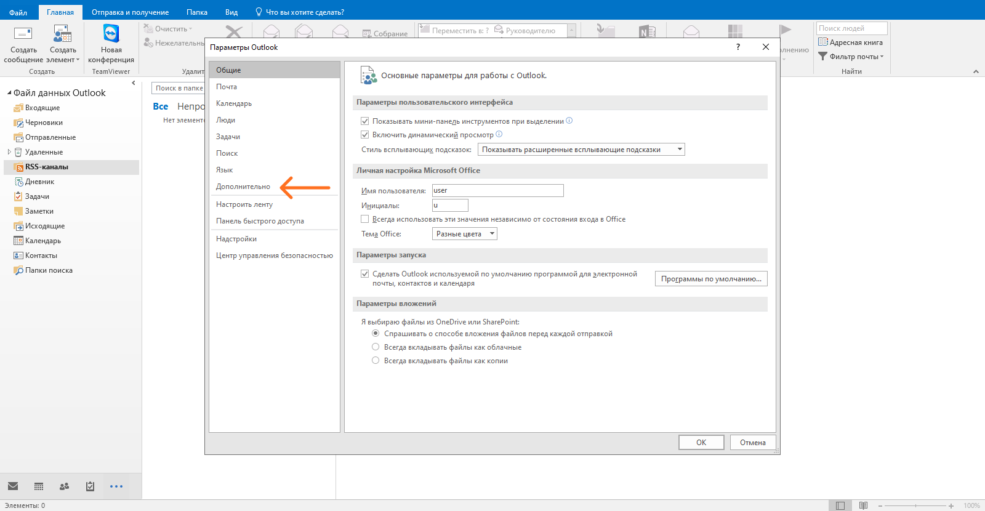Toggle make Outlook default program checkbox
The width and height of the screenshot is (985, 511).
[x=365, y=274]
